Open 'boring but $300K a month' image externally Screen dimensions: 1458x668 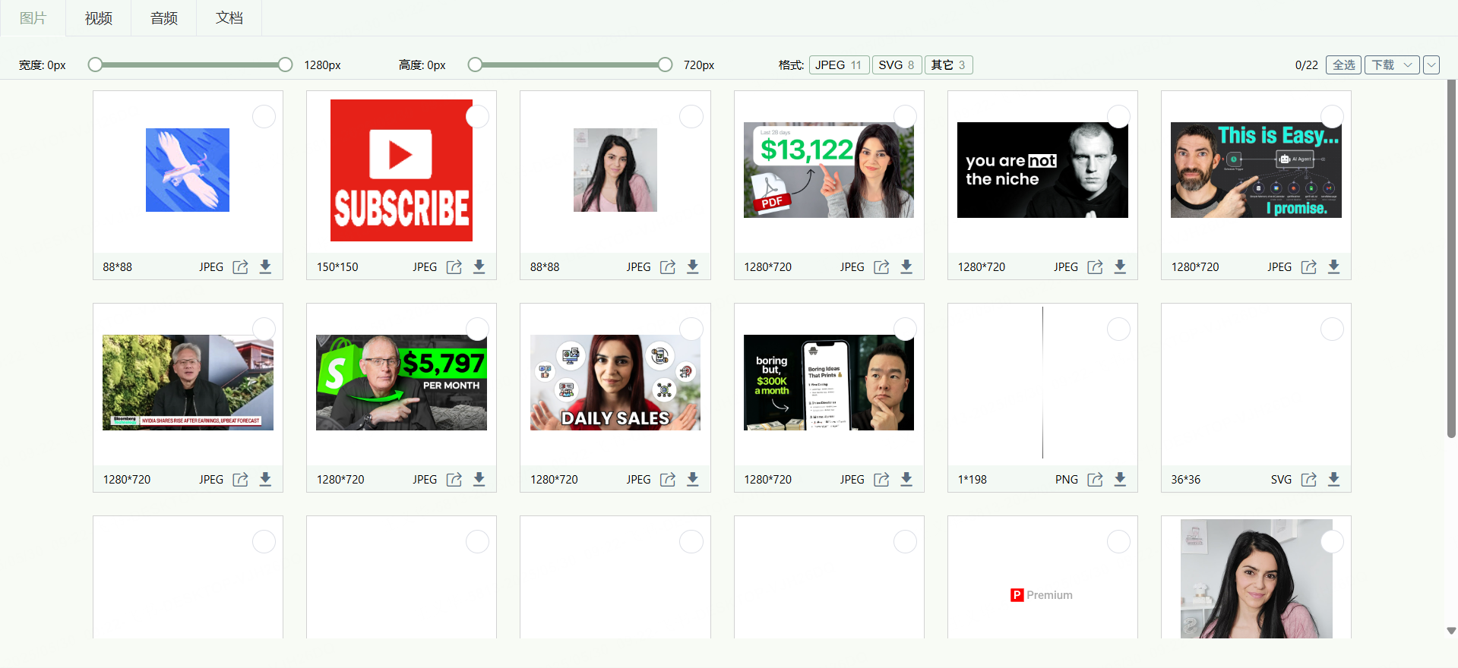(881, 480)
